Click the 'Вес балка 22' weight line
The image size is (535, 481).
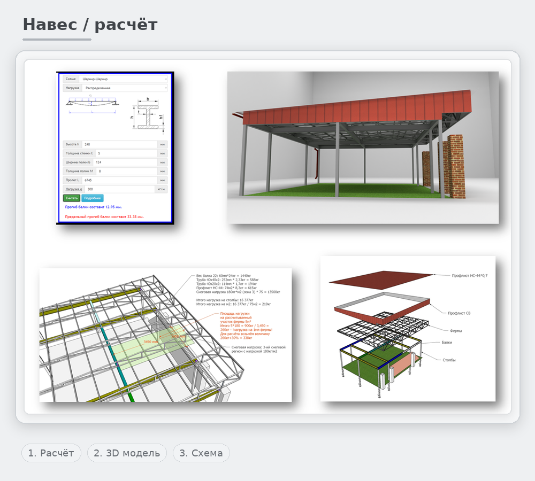tap(224, 275)
